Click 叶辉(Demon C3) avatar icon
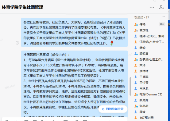The width and height of the screenshot is (170, 121). pyautogui.click(x=136, y=94)
